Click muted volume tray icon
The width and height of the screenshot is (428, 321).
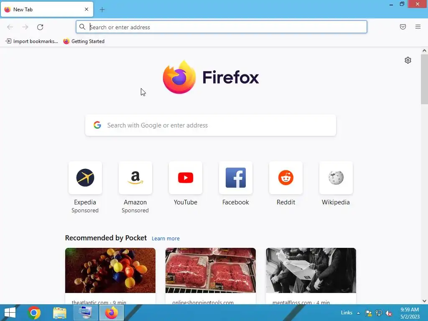click(389, 313)
